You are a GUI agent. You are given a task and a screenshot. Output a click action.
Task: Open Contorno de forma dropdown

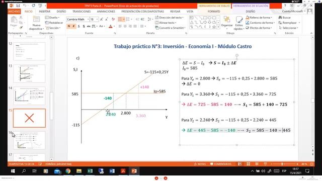point(260,23)
